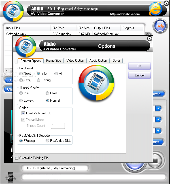Click the partially hidden Browse button

point(159,94)
